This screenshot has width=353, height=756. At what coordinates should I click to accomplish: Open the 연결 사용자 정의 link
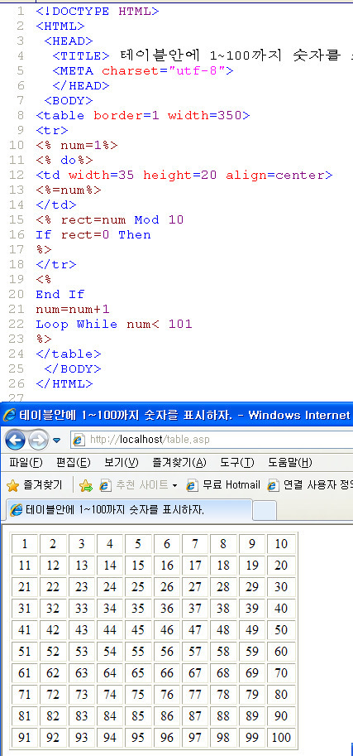[310, 485]
